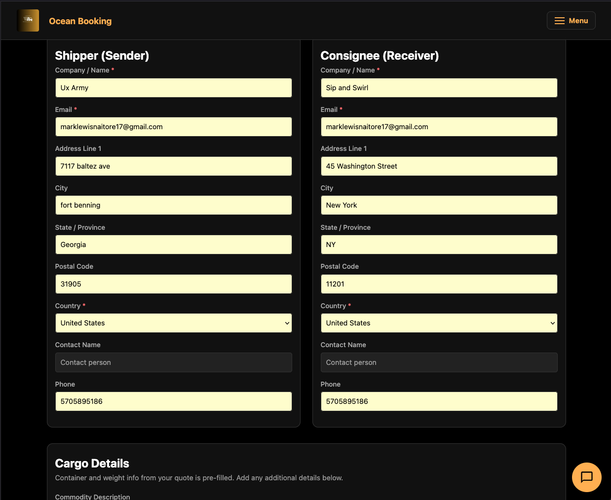611x500 pixels.
Task: Expand the shipper Country dropdown
Action: tap(173, 322)
